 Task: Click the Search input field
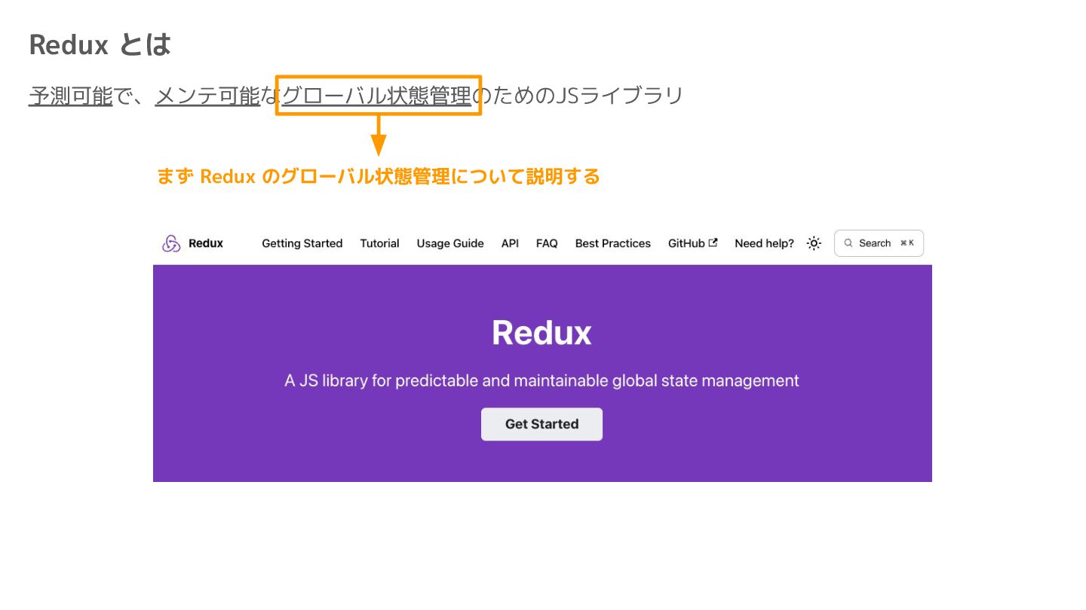(879, 243)
